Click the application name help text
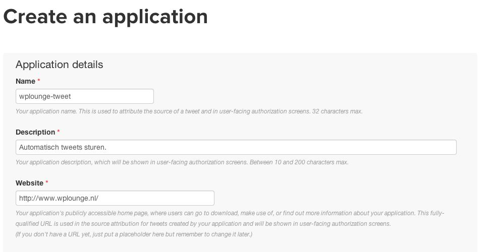 pyautogui.click(x=189, y=111)
